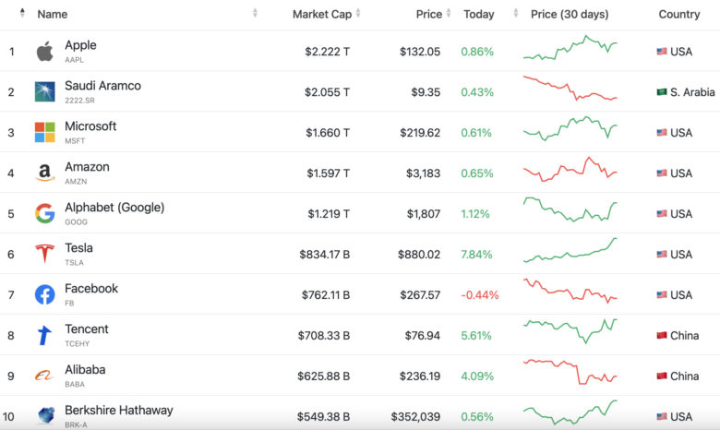This screenshot has height=430, width=720.
Task: Click Saudi Aramco's 30-day price chart
Action: (570, 88)
